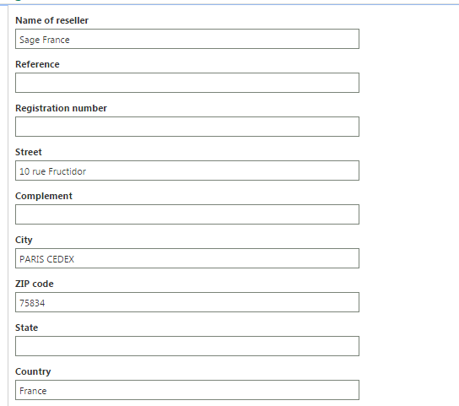Focus the empty Complement input box
The image size is (459, 406).
(x=187, y=214)
